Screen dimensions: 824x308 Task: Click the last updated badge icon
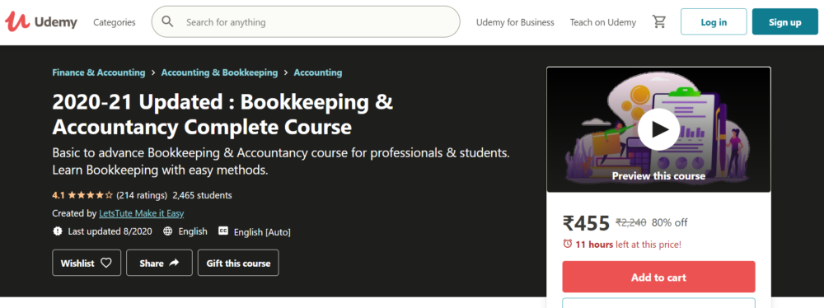pyautogui.click(x=58, y=231)
